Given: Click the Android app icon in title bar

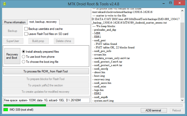Looking at the screenshot, I should pos(5,4).
